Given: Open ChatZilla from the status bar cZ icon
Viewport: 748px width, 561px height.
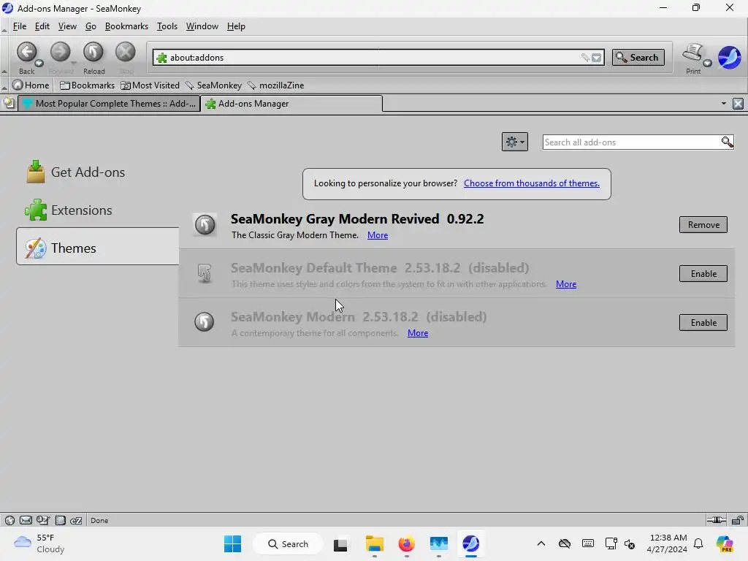Looking at the screenshot, I should coord(76,520).
